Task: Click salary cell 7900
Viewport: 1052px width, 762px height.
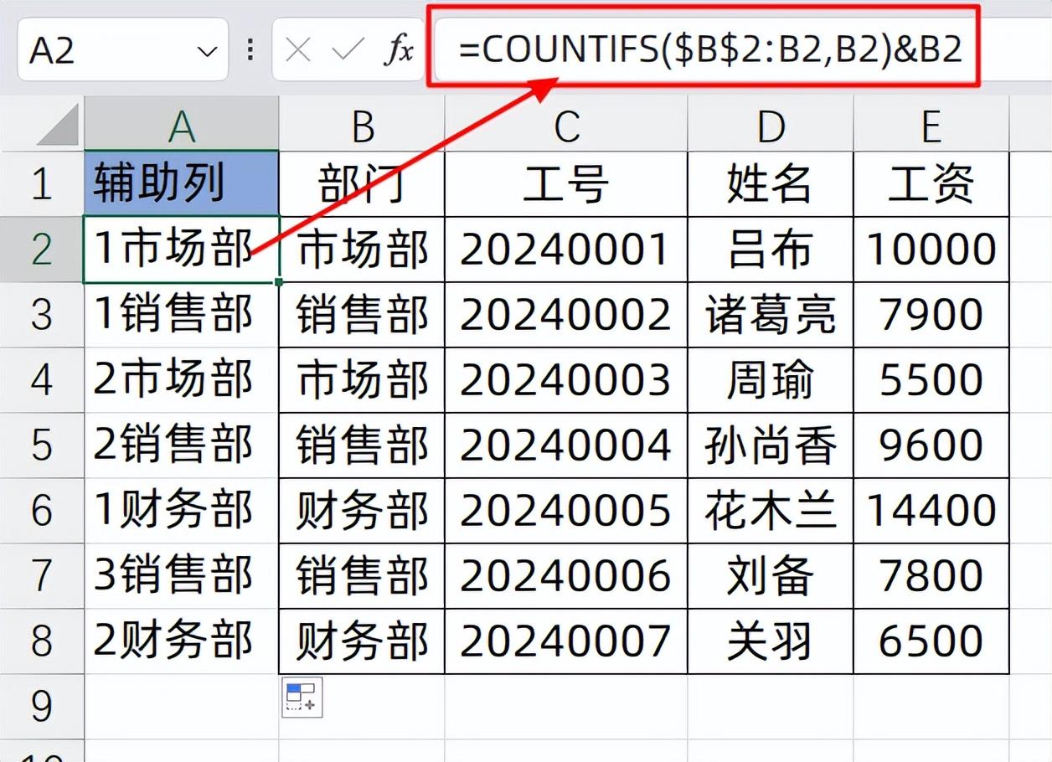Action: pyautogui.click(x=931, y=314)
